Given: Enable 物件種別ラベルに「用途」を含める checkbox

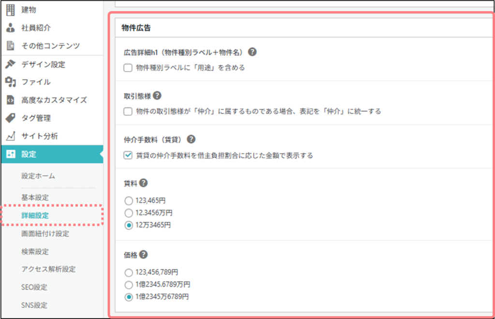Looking at the screenshot, I should [128, 68].
